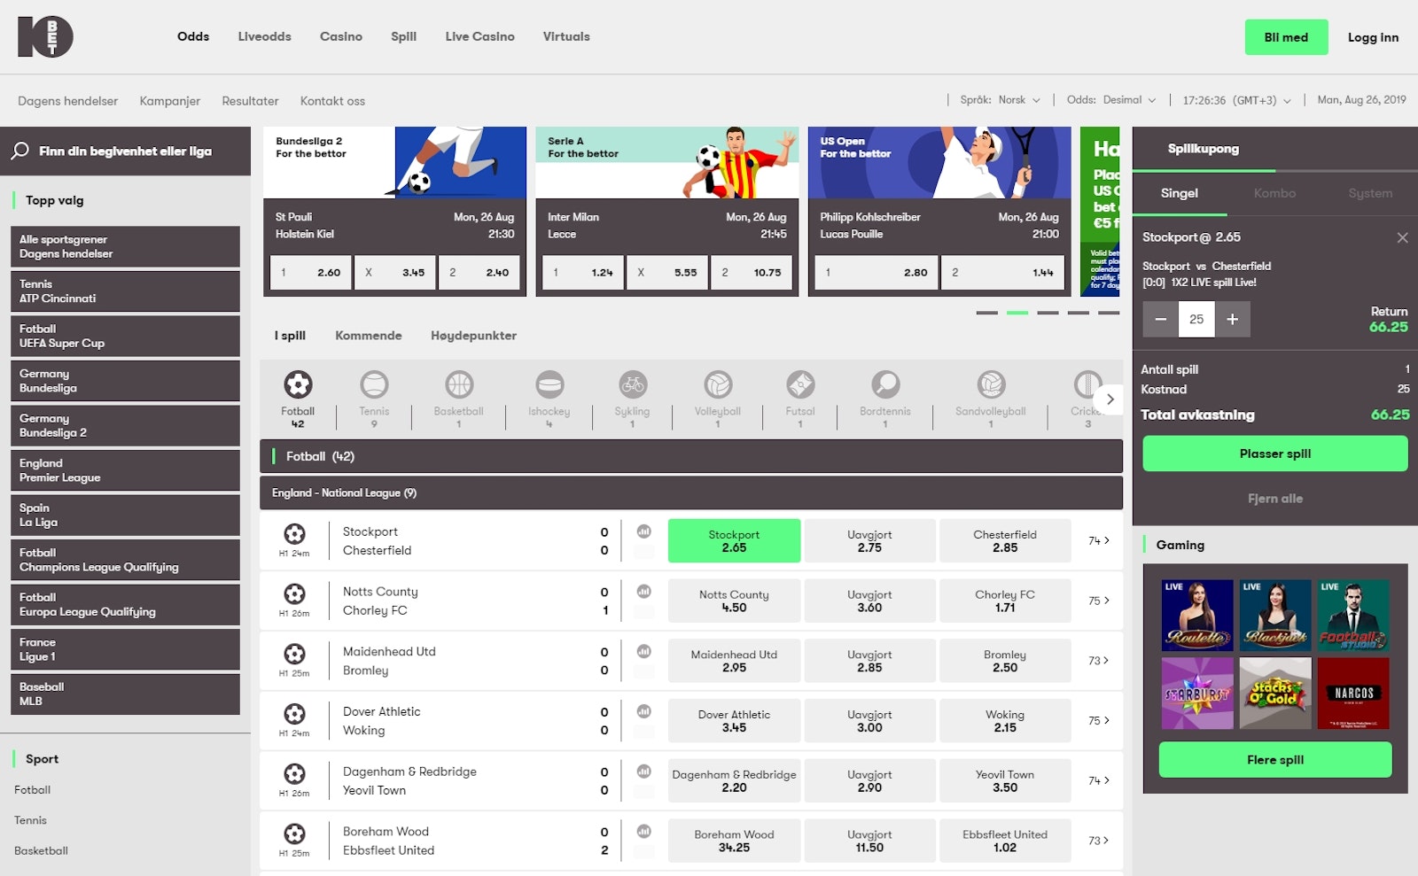This screenshot has height=876, width=1418.
Task: Expand the GMT+3 timezone dropdown
Action: 1236,100
